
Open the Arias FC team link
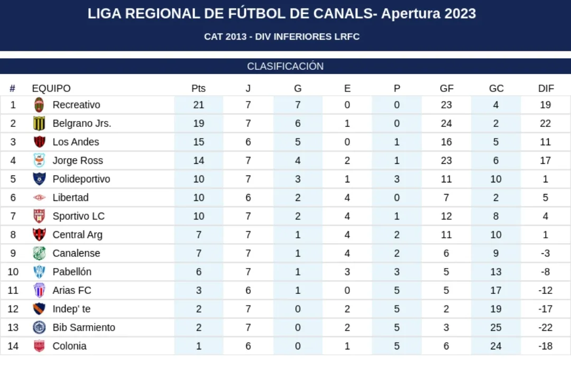tap(72, 290)
